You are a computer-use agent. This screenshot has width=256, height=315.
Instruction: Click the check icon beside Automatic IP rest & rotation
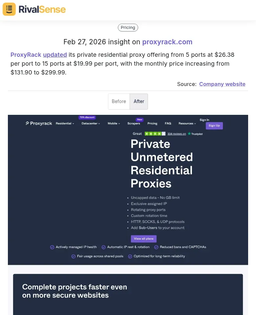(x=104, y=247)
